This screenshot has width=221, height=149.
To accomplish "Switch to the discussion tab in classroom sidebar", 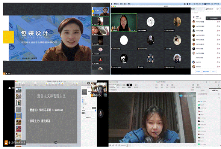I will coord(203,91).
